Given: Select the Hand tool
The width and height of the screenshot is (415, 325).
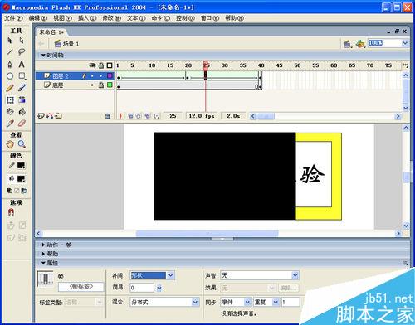Looking at the screenshot, I should tap(10, 144).
